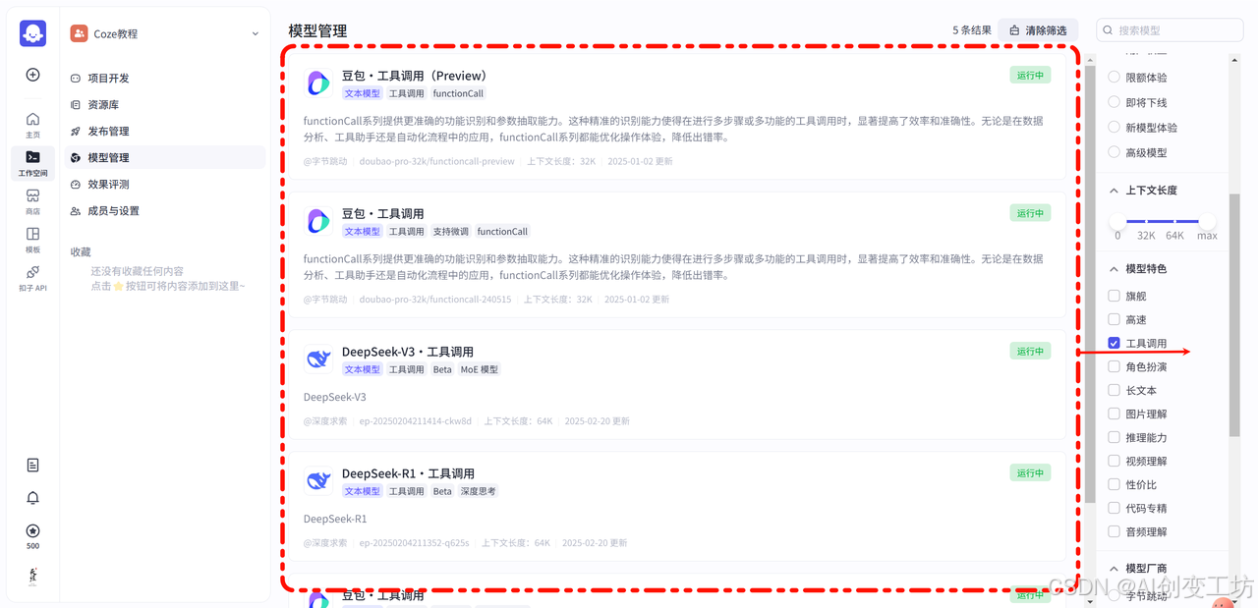Click the 500 credits star icon
The image size is (1258, 608).
pyautogui.click(x=32, y=531)
